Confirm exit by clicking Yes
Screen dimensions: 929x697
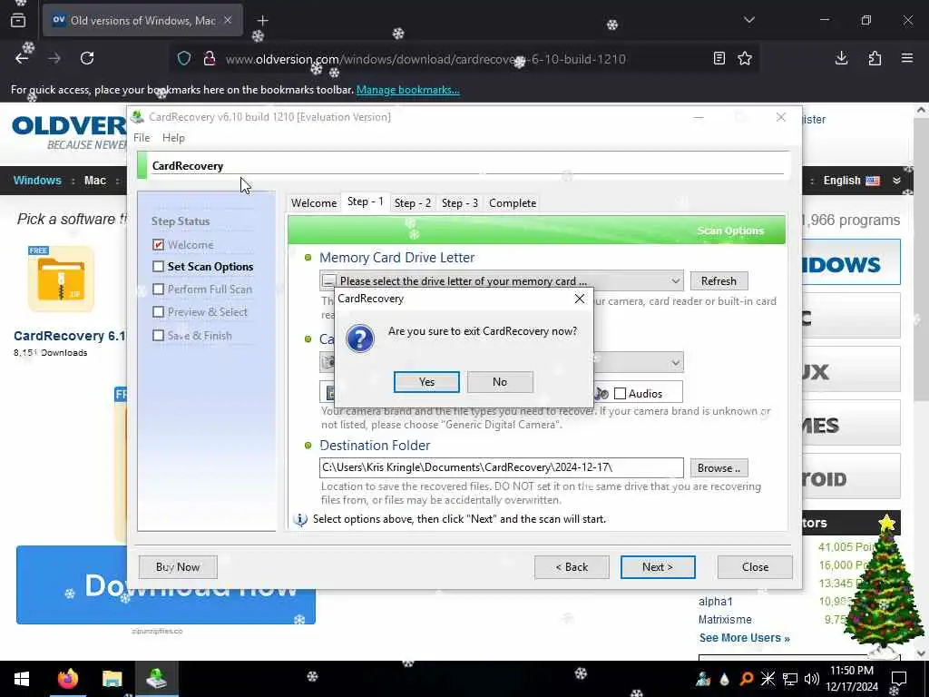(x=426, y=382)
